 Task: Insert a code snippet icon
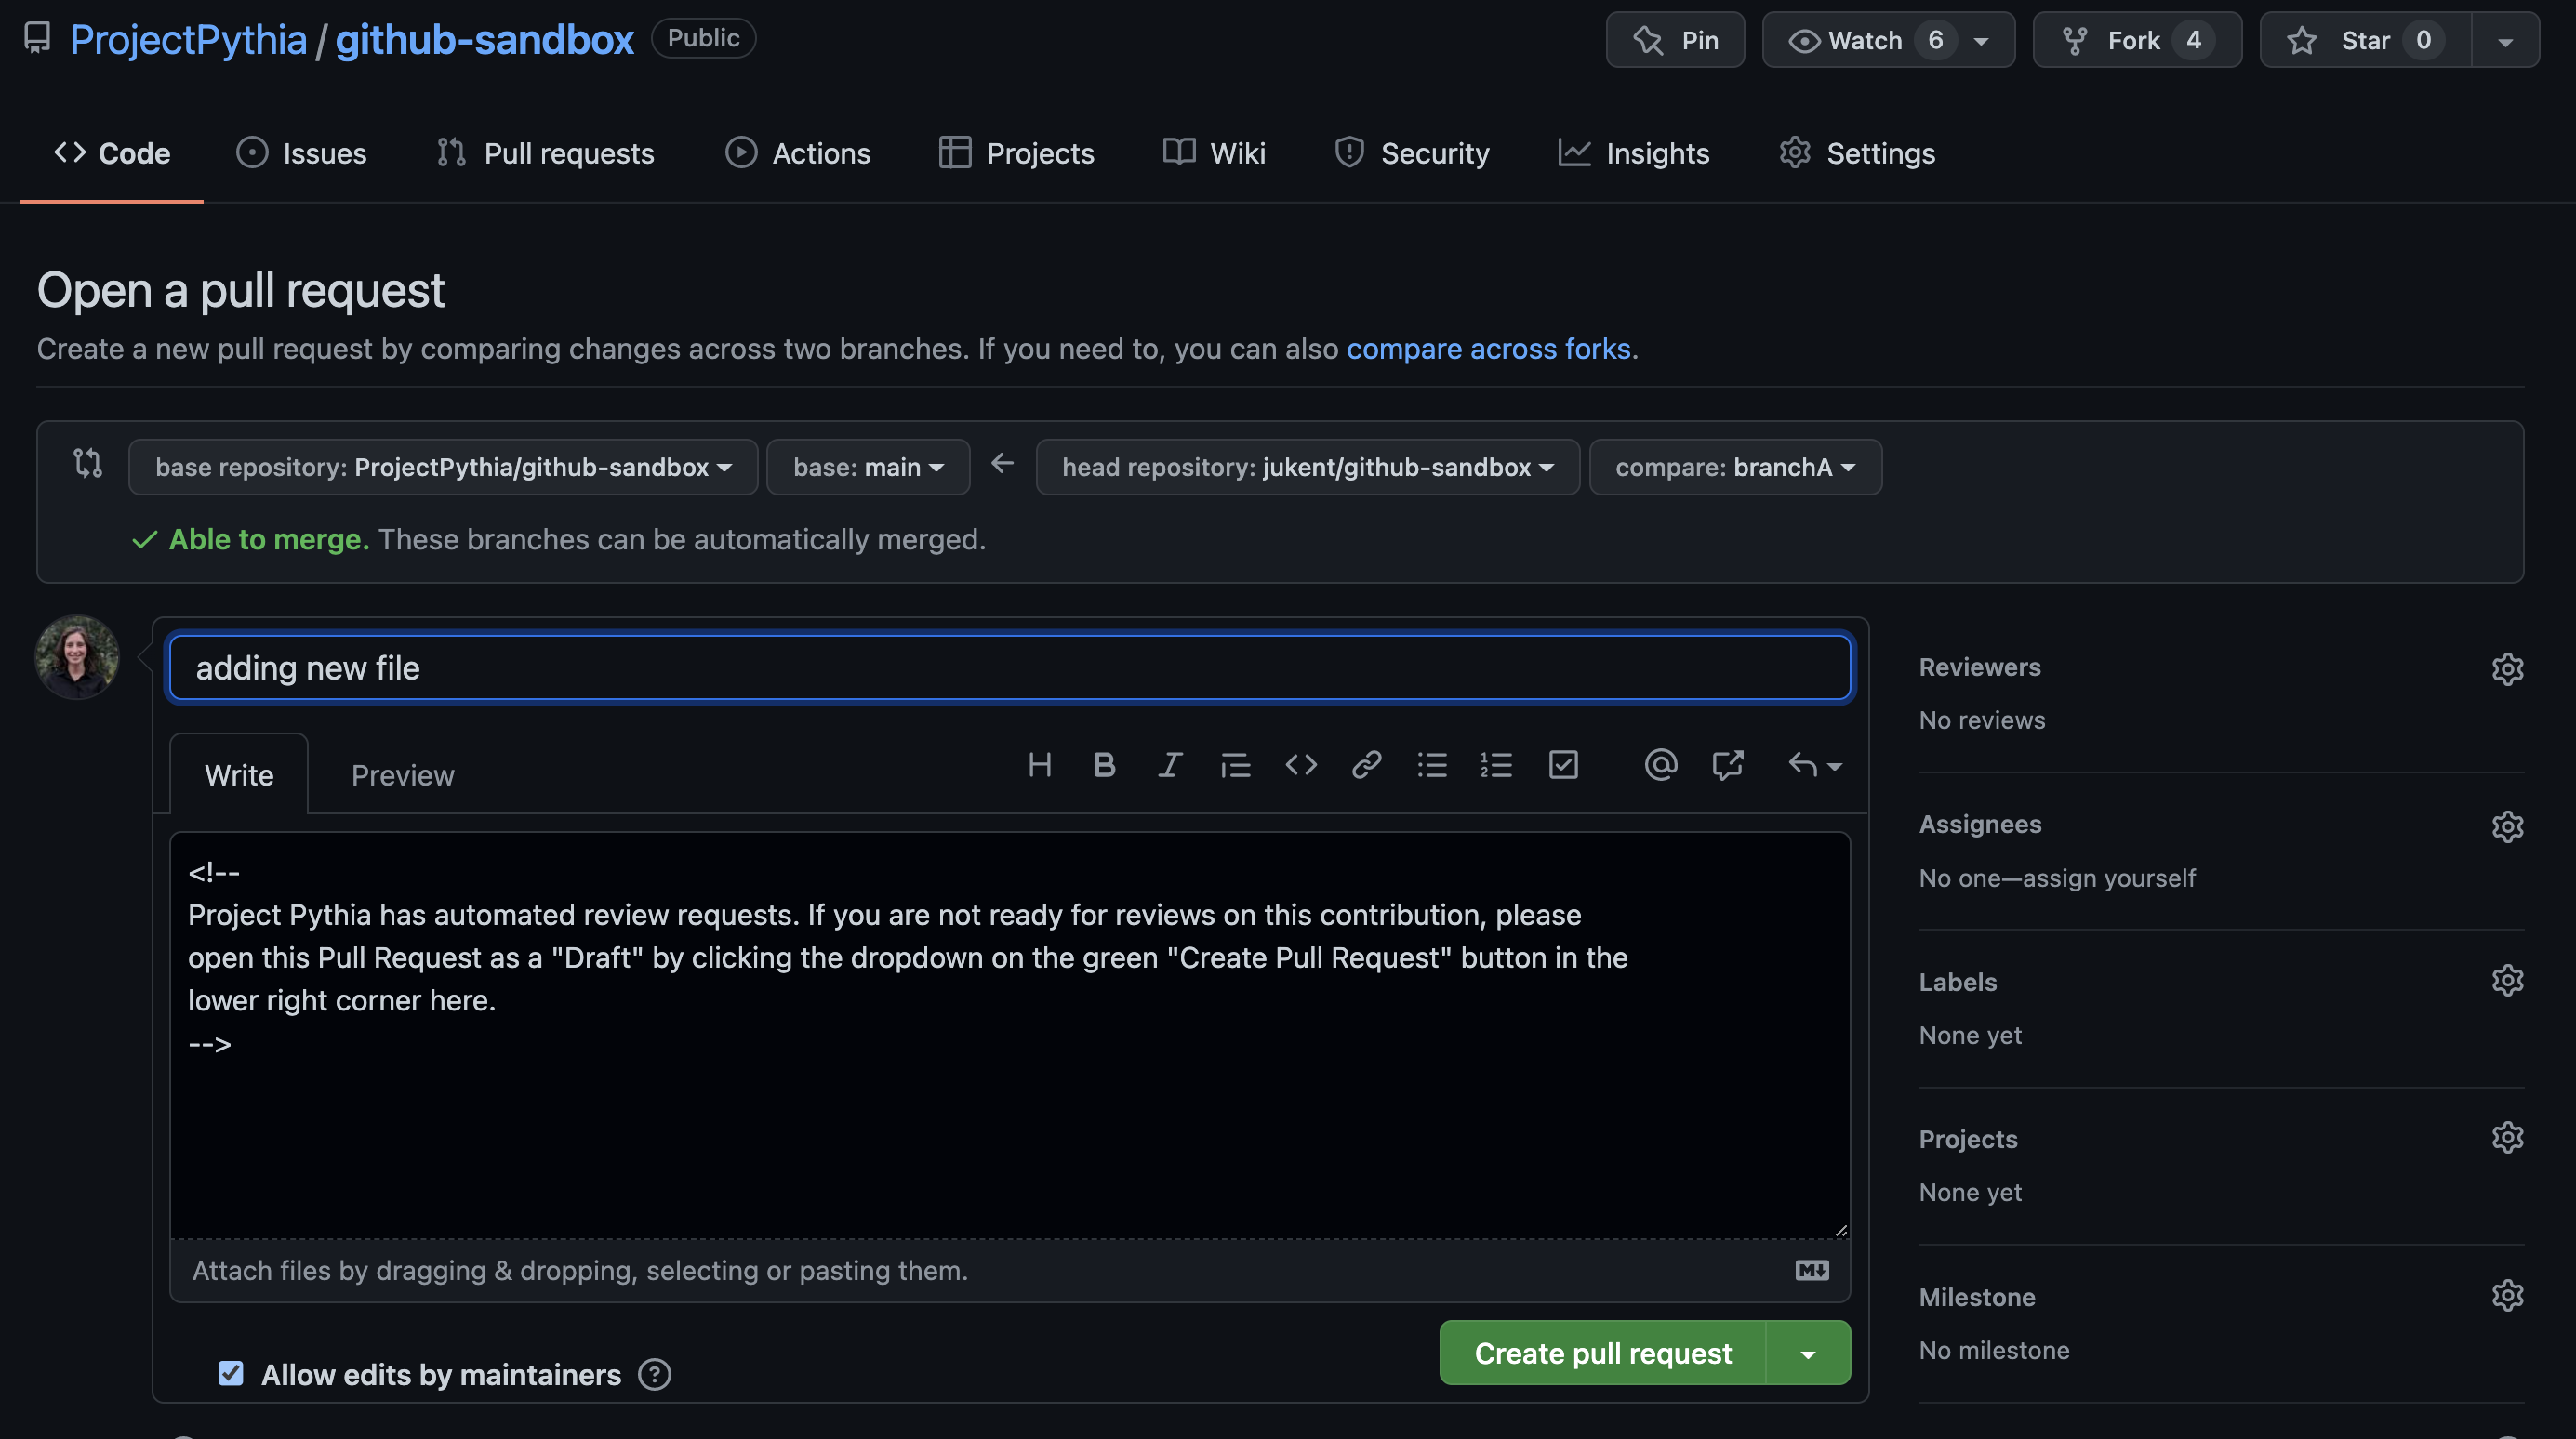click(x=1301, y=765)
